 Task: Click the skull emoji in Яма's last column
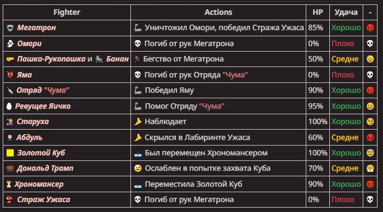point(370,75)
